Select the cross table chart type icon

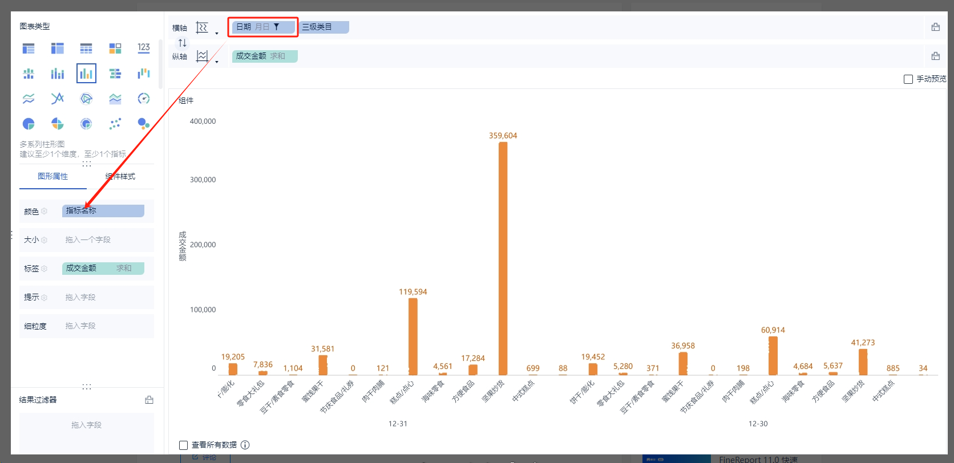coord(57,48)
